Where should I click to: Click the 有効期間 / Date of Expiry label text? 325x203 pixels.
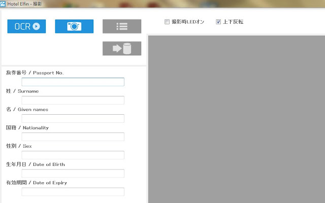(37, 183)
